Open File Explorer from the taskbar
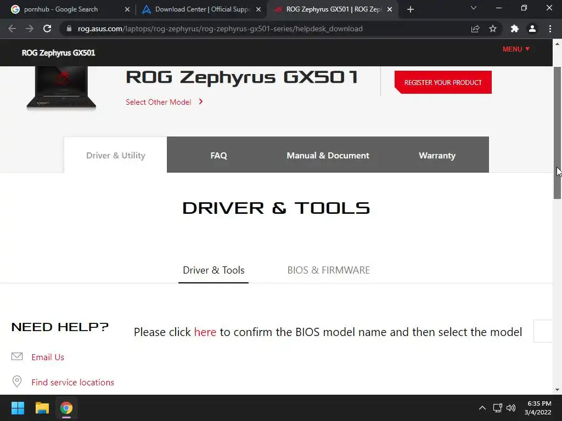562x421 pixels. [42, 408]
